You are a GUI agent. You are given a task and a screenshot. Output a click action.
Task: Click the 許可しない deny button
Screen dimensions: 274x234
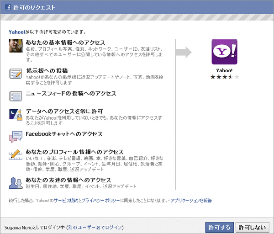click(x=253, y=228)
